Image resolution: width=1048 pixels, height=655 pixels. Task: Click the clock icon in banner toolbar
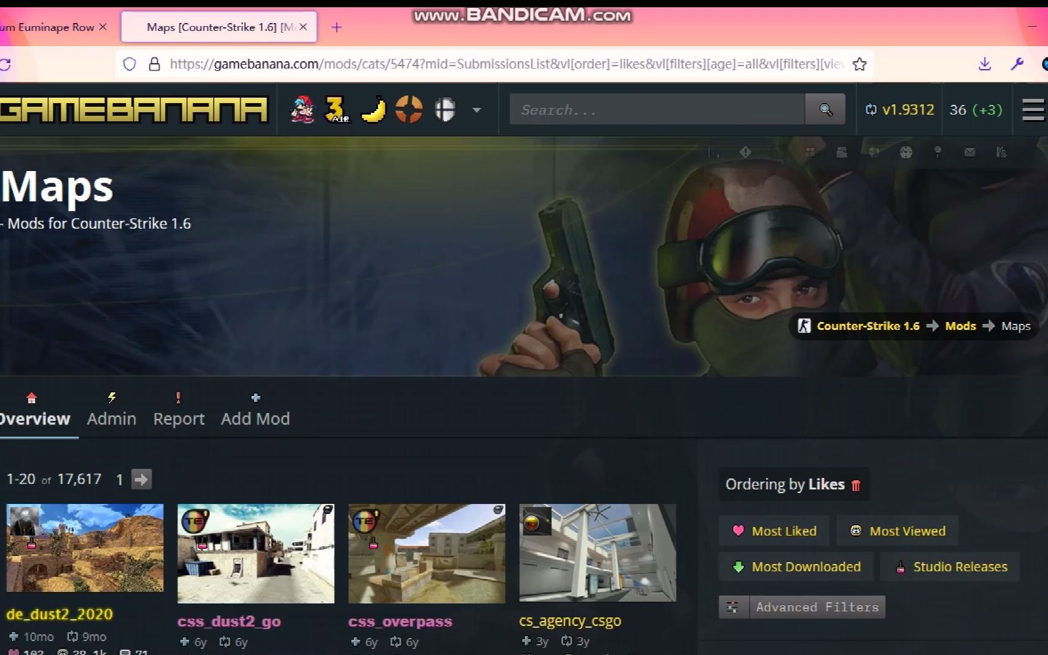pos(905,152)
